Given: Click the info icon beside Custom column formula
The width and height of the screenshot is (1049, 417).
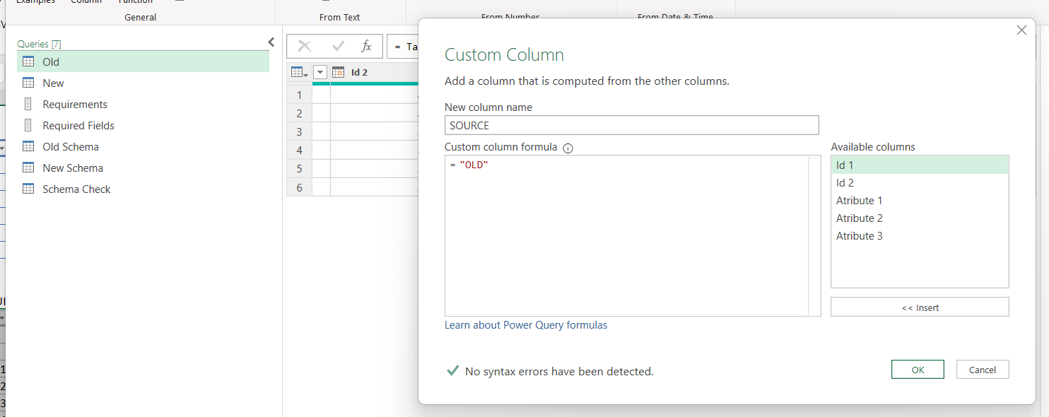Looking at the screenshot, I should [x=568, y=148].
